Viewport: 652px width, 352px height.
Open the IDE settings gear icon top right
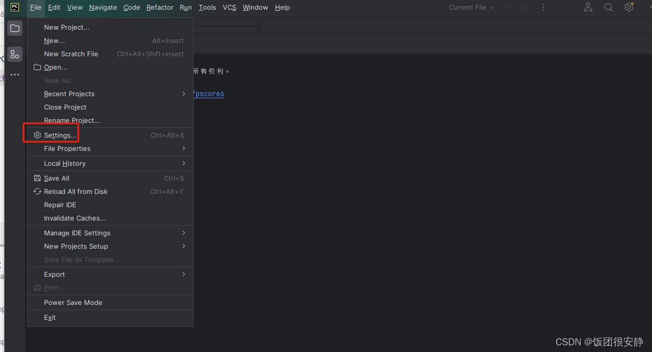coord(628,7)
